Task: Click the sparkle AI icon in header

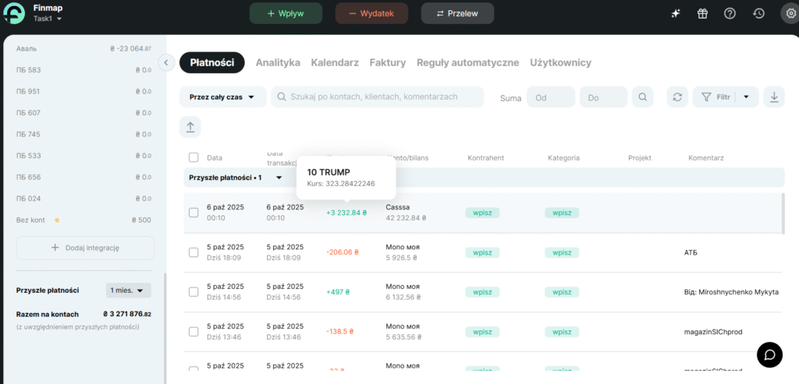Action: coord(676,13)
